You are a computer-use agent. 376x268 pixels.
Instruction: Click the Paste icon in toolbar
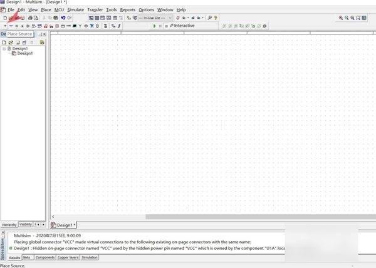[56, 18]
